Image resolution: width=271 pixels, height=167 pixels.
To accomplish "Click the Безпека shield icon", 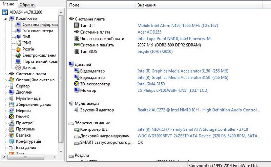I will (12, 135).
